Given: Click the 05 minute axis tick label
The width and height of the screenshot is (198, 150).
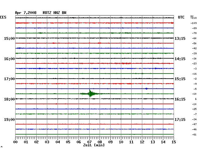Looking at the screenshot, I should point(68,142).
